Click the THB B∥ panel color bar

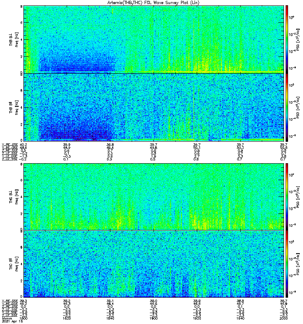286,107
